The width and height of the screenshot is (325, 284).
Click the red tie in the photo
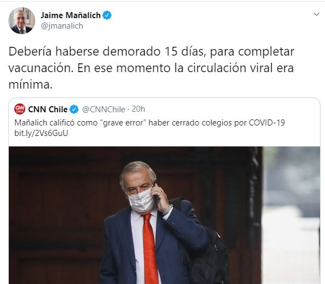point(150,249)
